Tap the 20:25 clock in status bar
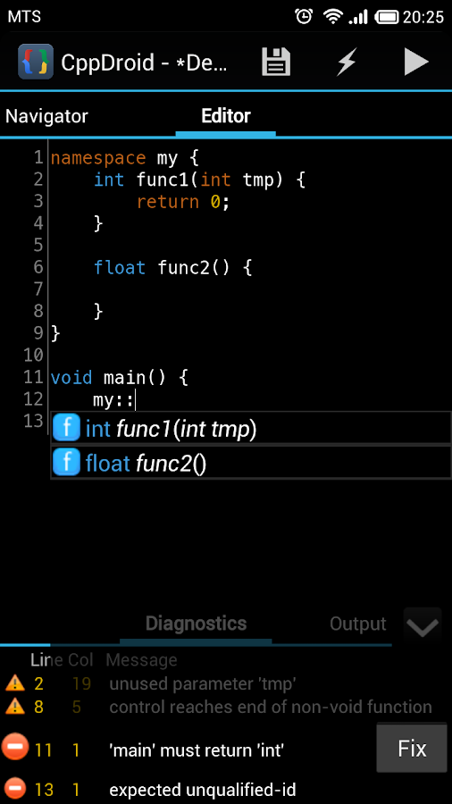Screen dimensions: 452x804 click(423, 17)
